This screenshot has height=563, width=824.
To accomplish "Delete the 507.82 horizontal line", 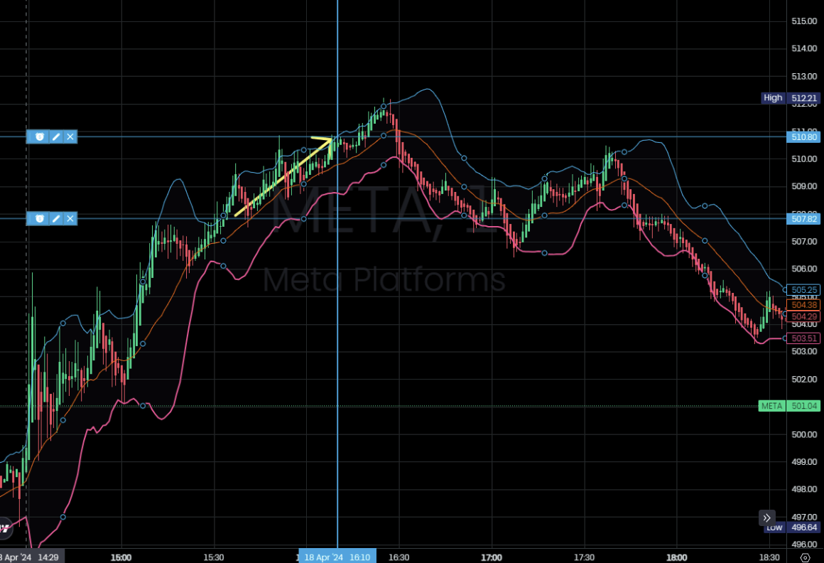I will [x=70, y=218].
